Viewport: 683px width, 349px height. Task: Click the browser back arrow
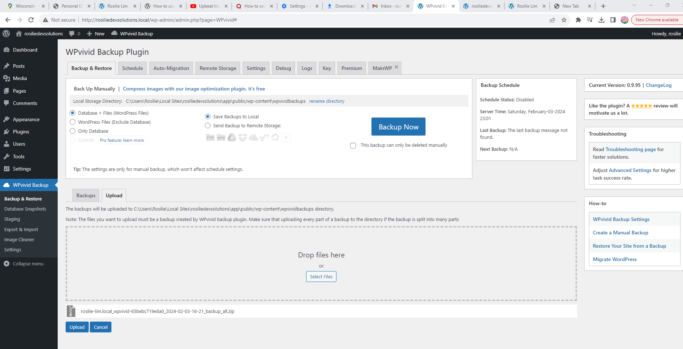[8, 20]
